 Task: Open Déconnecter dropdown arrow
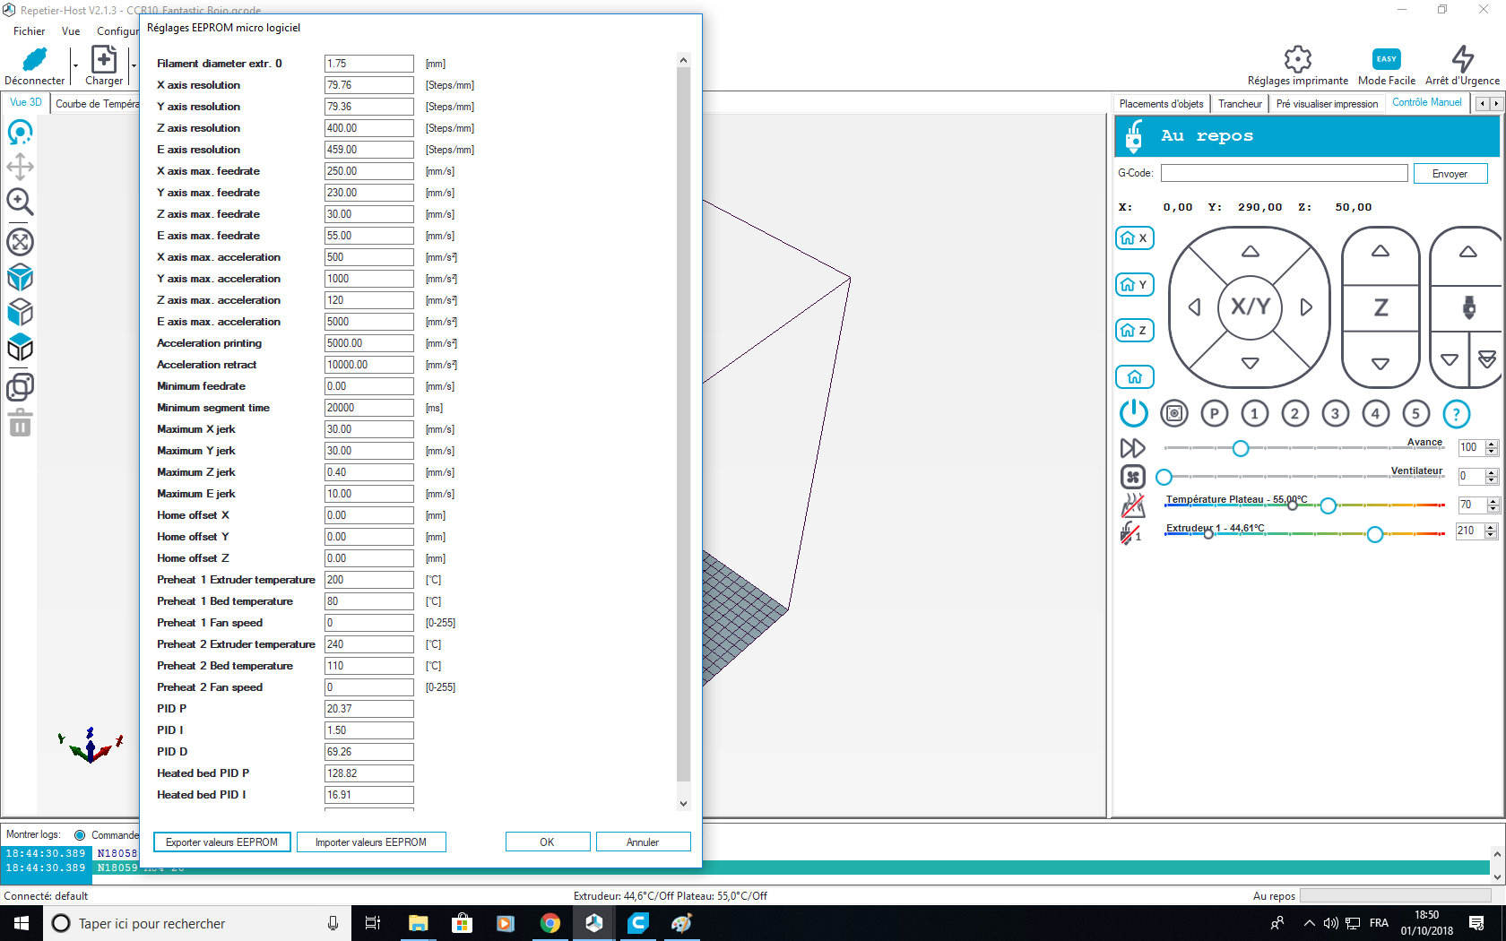coord(75,65)
